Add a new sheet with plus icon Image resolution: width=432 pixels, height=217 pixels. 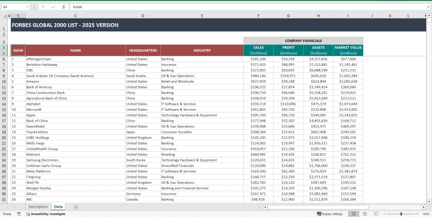pos(76,207)
